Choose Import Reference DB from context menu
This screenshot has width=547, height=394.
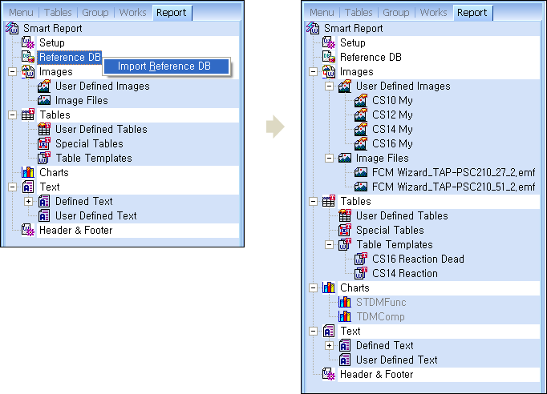(x=164, y=66)
